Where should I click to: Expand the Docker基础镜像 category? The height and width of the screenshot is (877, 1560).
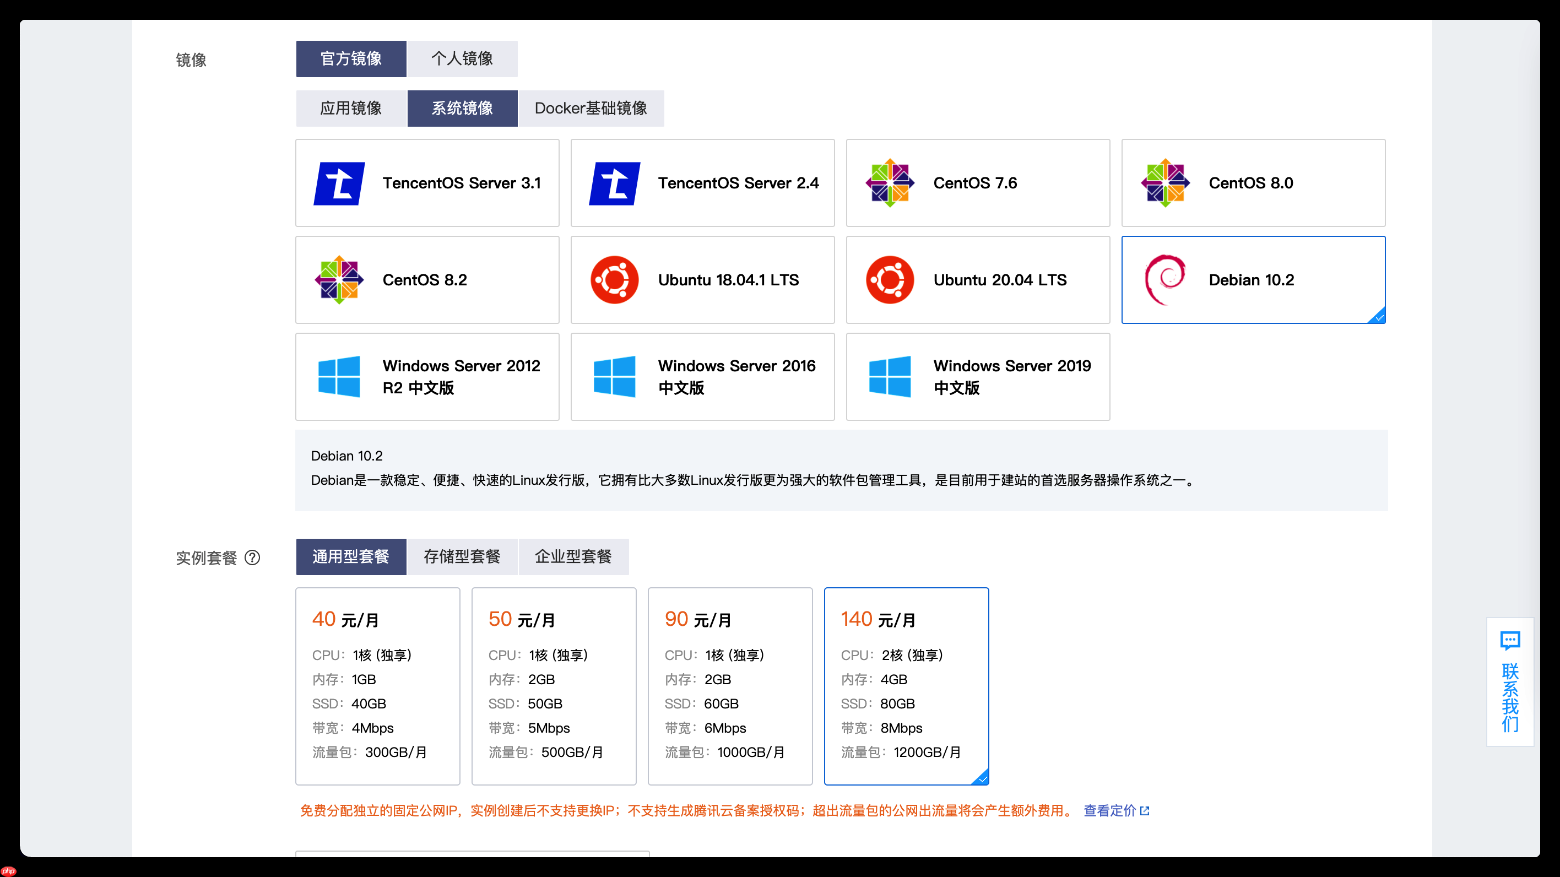pyautogui.click(x=591, y=109)
